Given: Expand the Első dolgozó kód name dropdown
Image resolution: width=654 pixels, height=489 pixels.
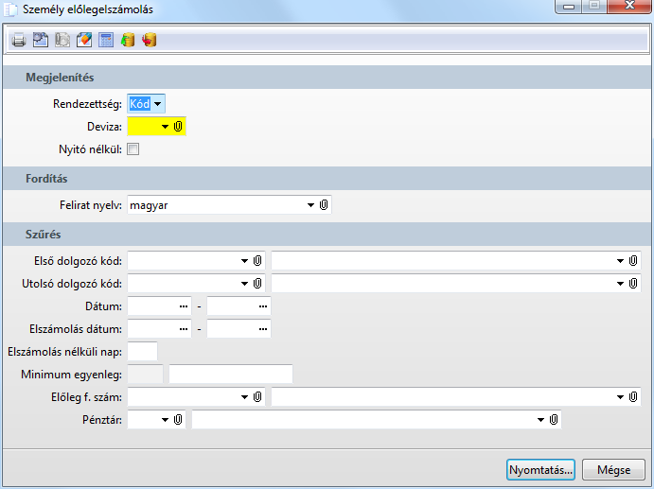Looking at the screenshot, I should pyautogui.click(x=620, y=261).
